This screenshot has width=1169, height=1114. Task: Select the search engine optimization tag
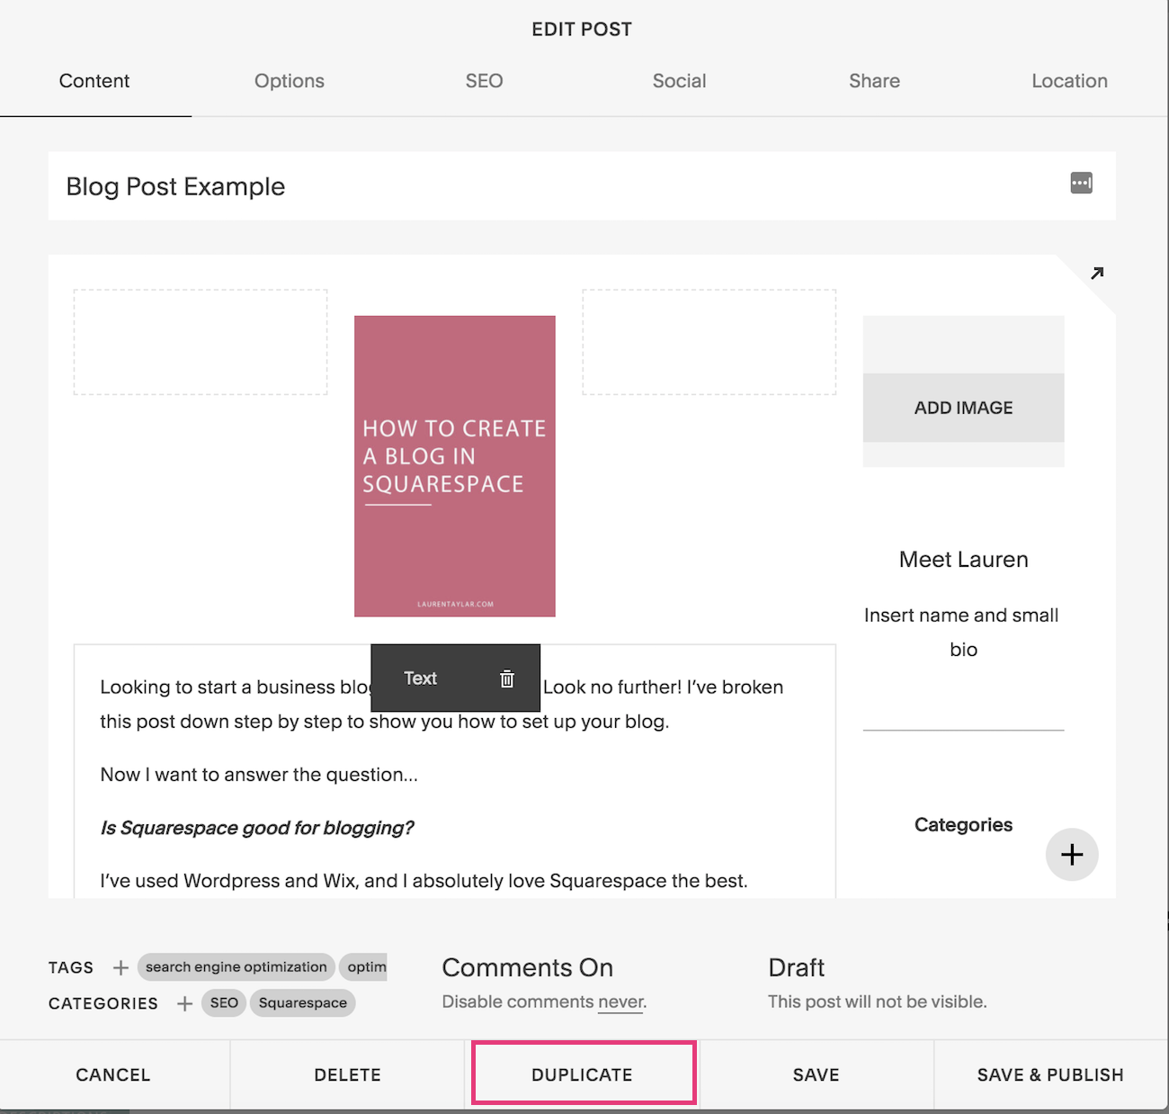point(236,966)
